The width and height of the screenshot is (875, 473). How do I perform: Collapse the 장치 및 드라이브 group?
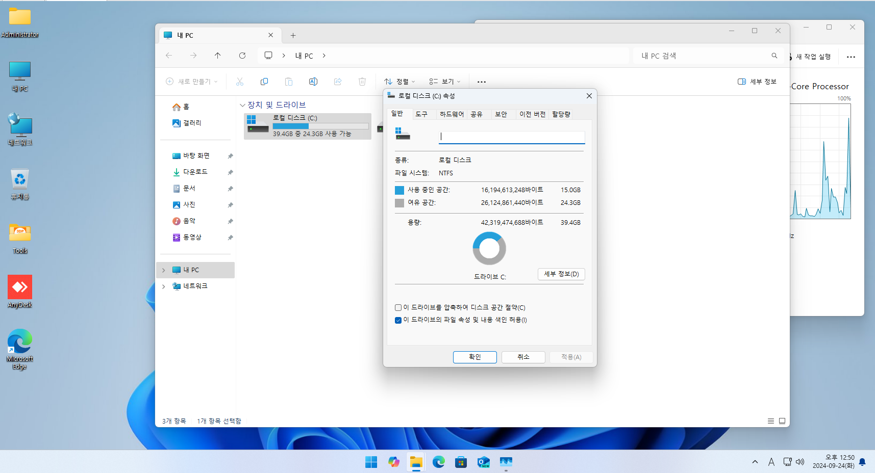(x=242, y=105)
